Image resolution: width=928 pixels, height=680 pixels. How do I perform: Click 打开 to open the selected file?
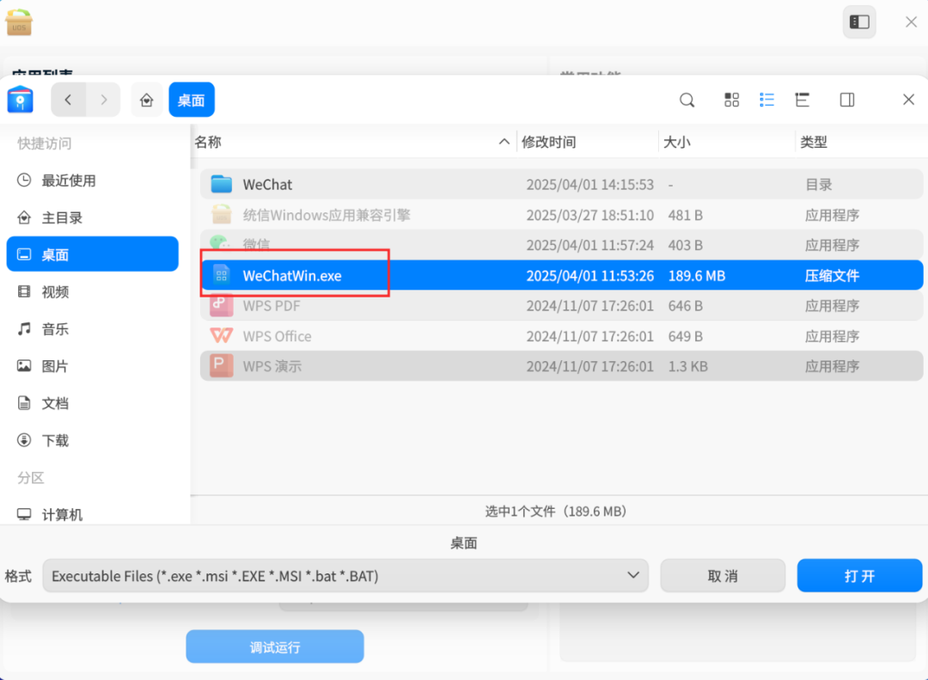[x=859, y=575]
